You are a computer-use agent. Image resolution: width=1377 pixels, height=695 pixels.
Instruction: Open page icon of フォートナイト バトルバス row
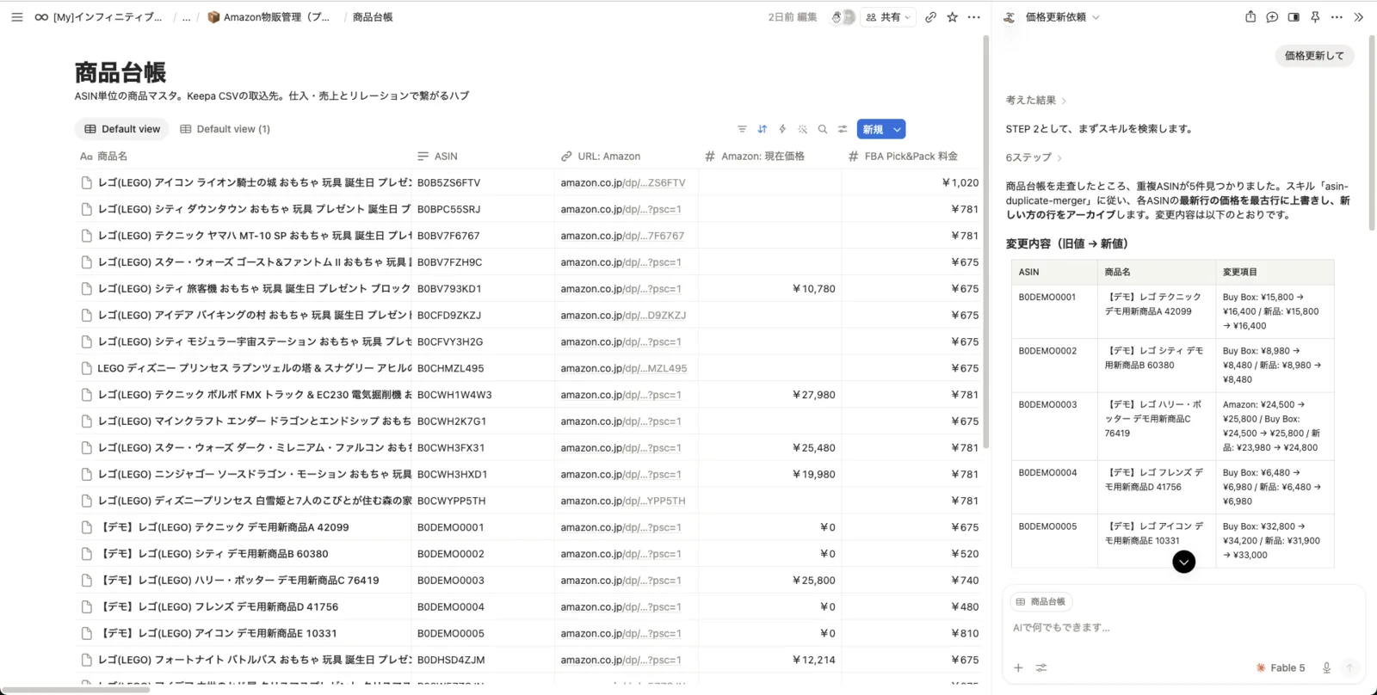tap(86, 660)
